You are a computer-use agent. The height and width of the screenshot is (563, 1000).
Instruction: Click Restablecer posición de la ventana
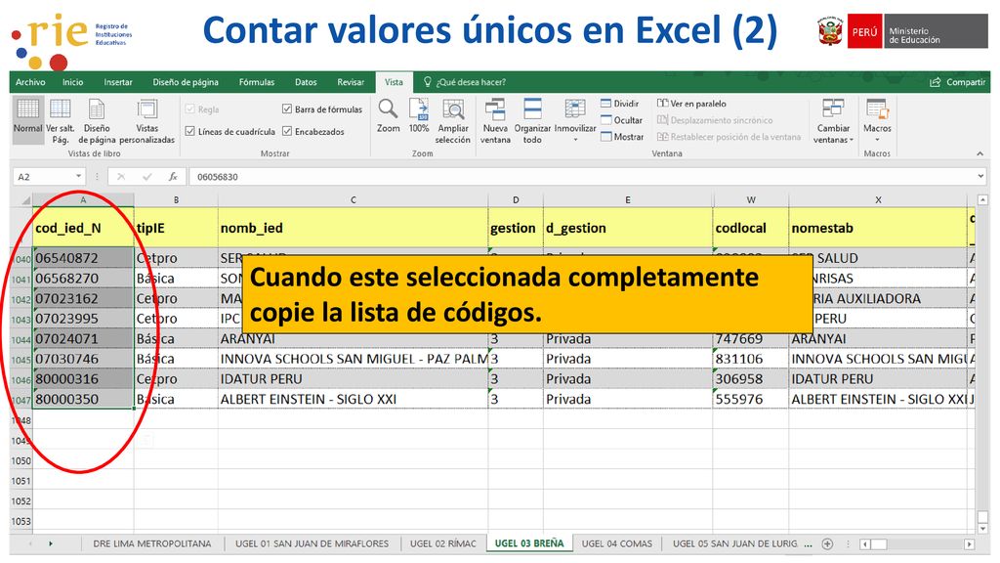[729, 137]
